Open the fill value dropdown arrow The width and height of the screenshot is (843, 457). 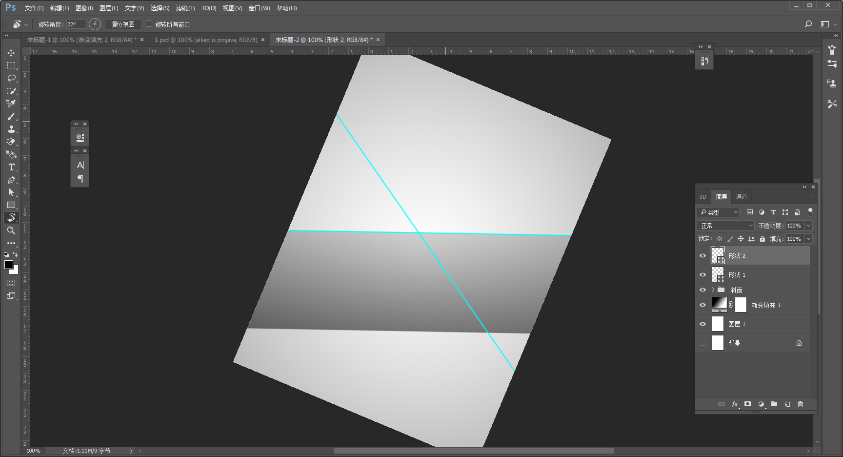[809, 239]
